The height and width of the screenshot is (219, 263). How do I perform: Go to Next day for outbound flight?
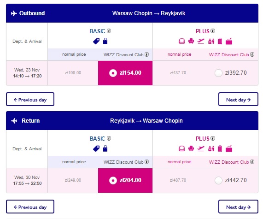click(238, 99)
